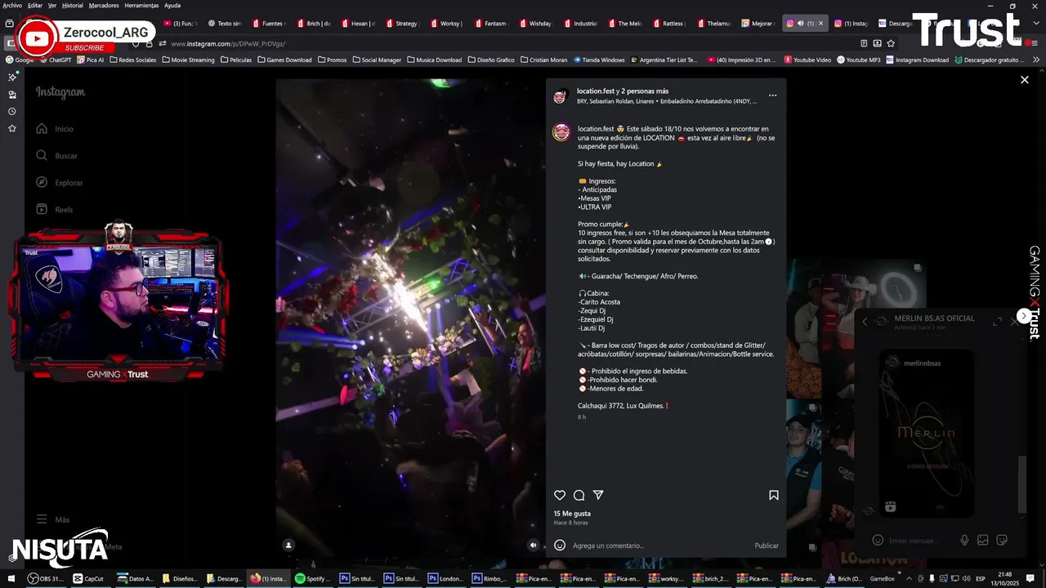Show tagged people in the video
This screenshot has height=588, width=1046.
pos(288,545)
